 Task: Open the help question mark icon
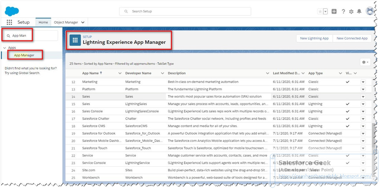coord(343,11)
